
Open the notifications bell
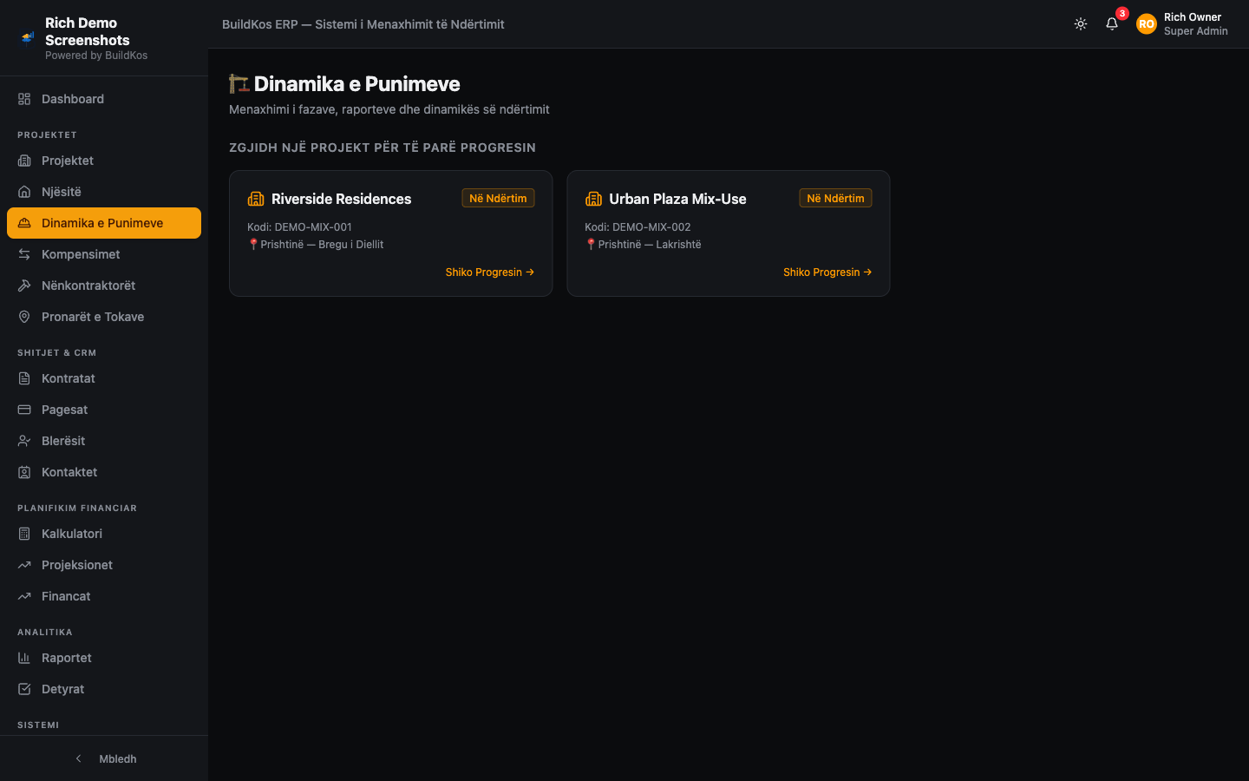coord(1112,24)
